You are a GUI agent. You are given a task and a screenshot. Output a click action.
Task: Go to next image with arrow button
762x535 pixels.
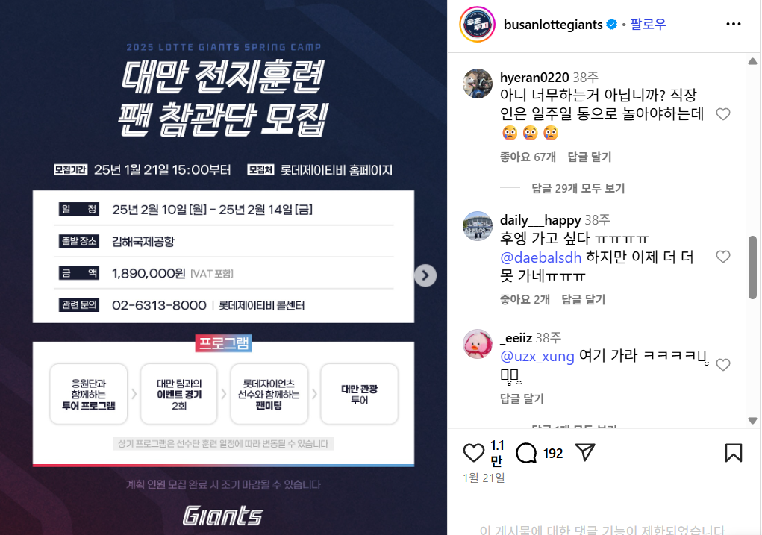(425, 275)
